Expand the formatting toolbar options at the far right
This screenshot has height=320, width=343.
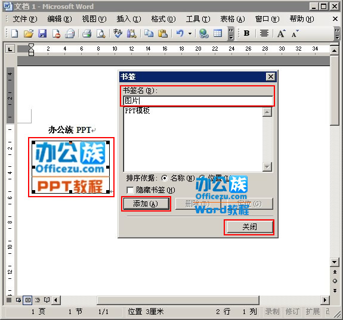[x=337, y=33]
